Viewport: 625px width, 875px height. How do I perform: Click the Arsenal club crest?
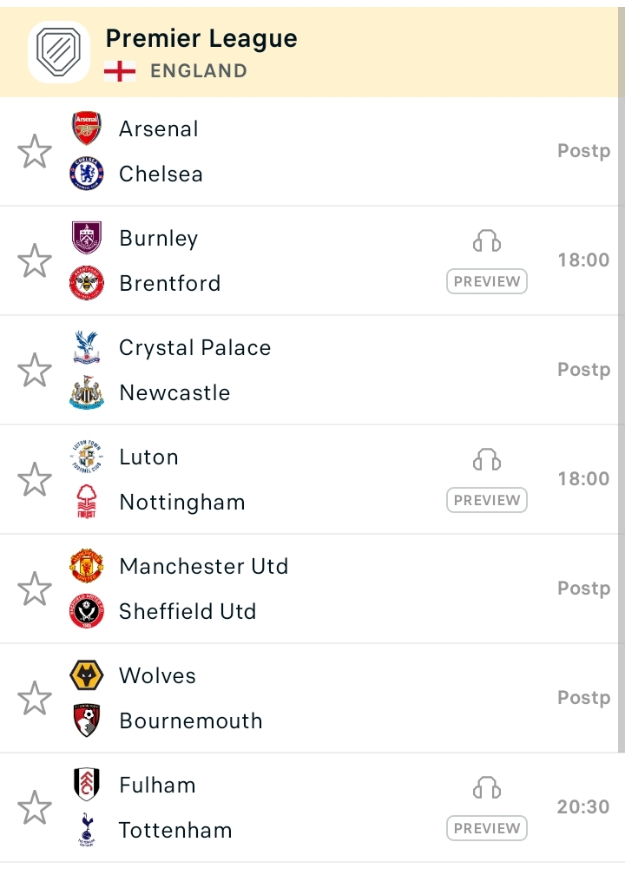87,128
